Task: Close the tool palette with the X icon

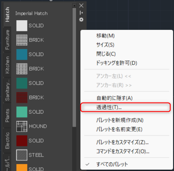Action: coord(81,6)
